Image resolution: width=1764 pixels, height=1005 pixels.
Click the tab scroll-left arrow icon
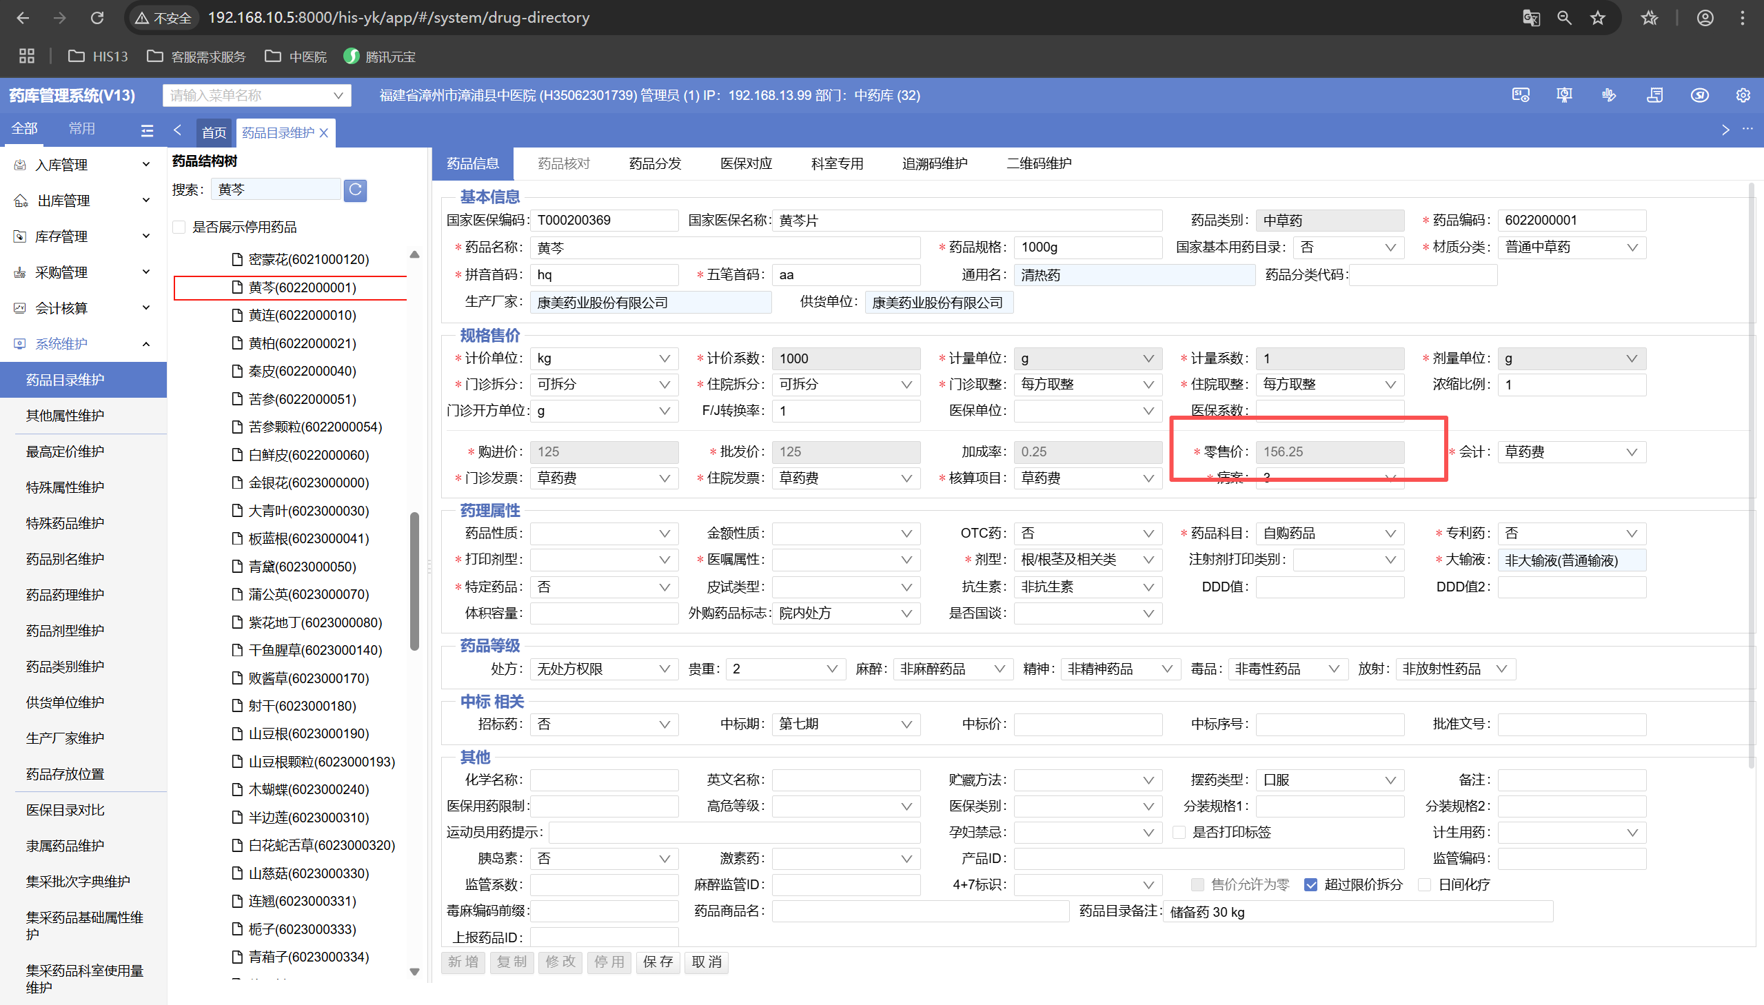point(178,130)
